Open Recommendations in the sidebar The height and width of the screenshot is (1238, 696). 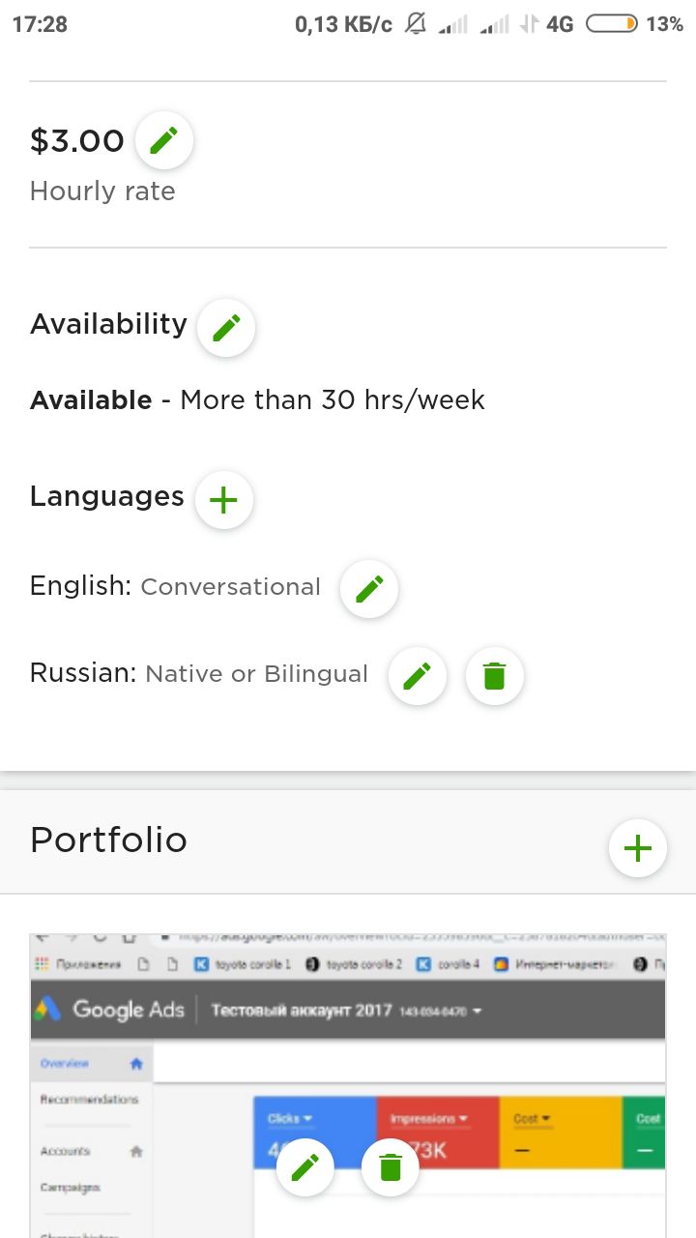click(89, 1100)
